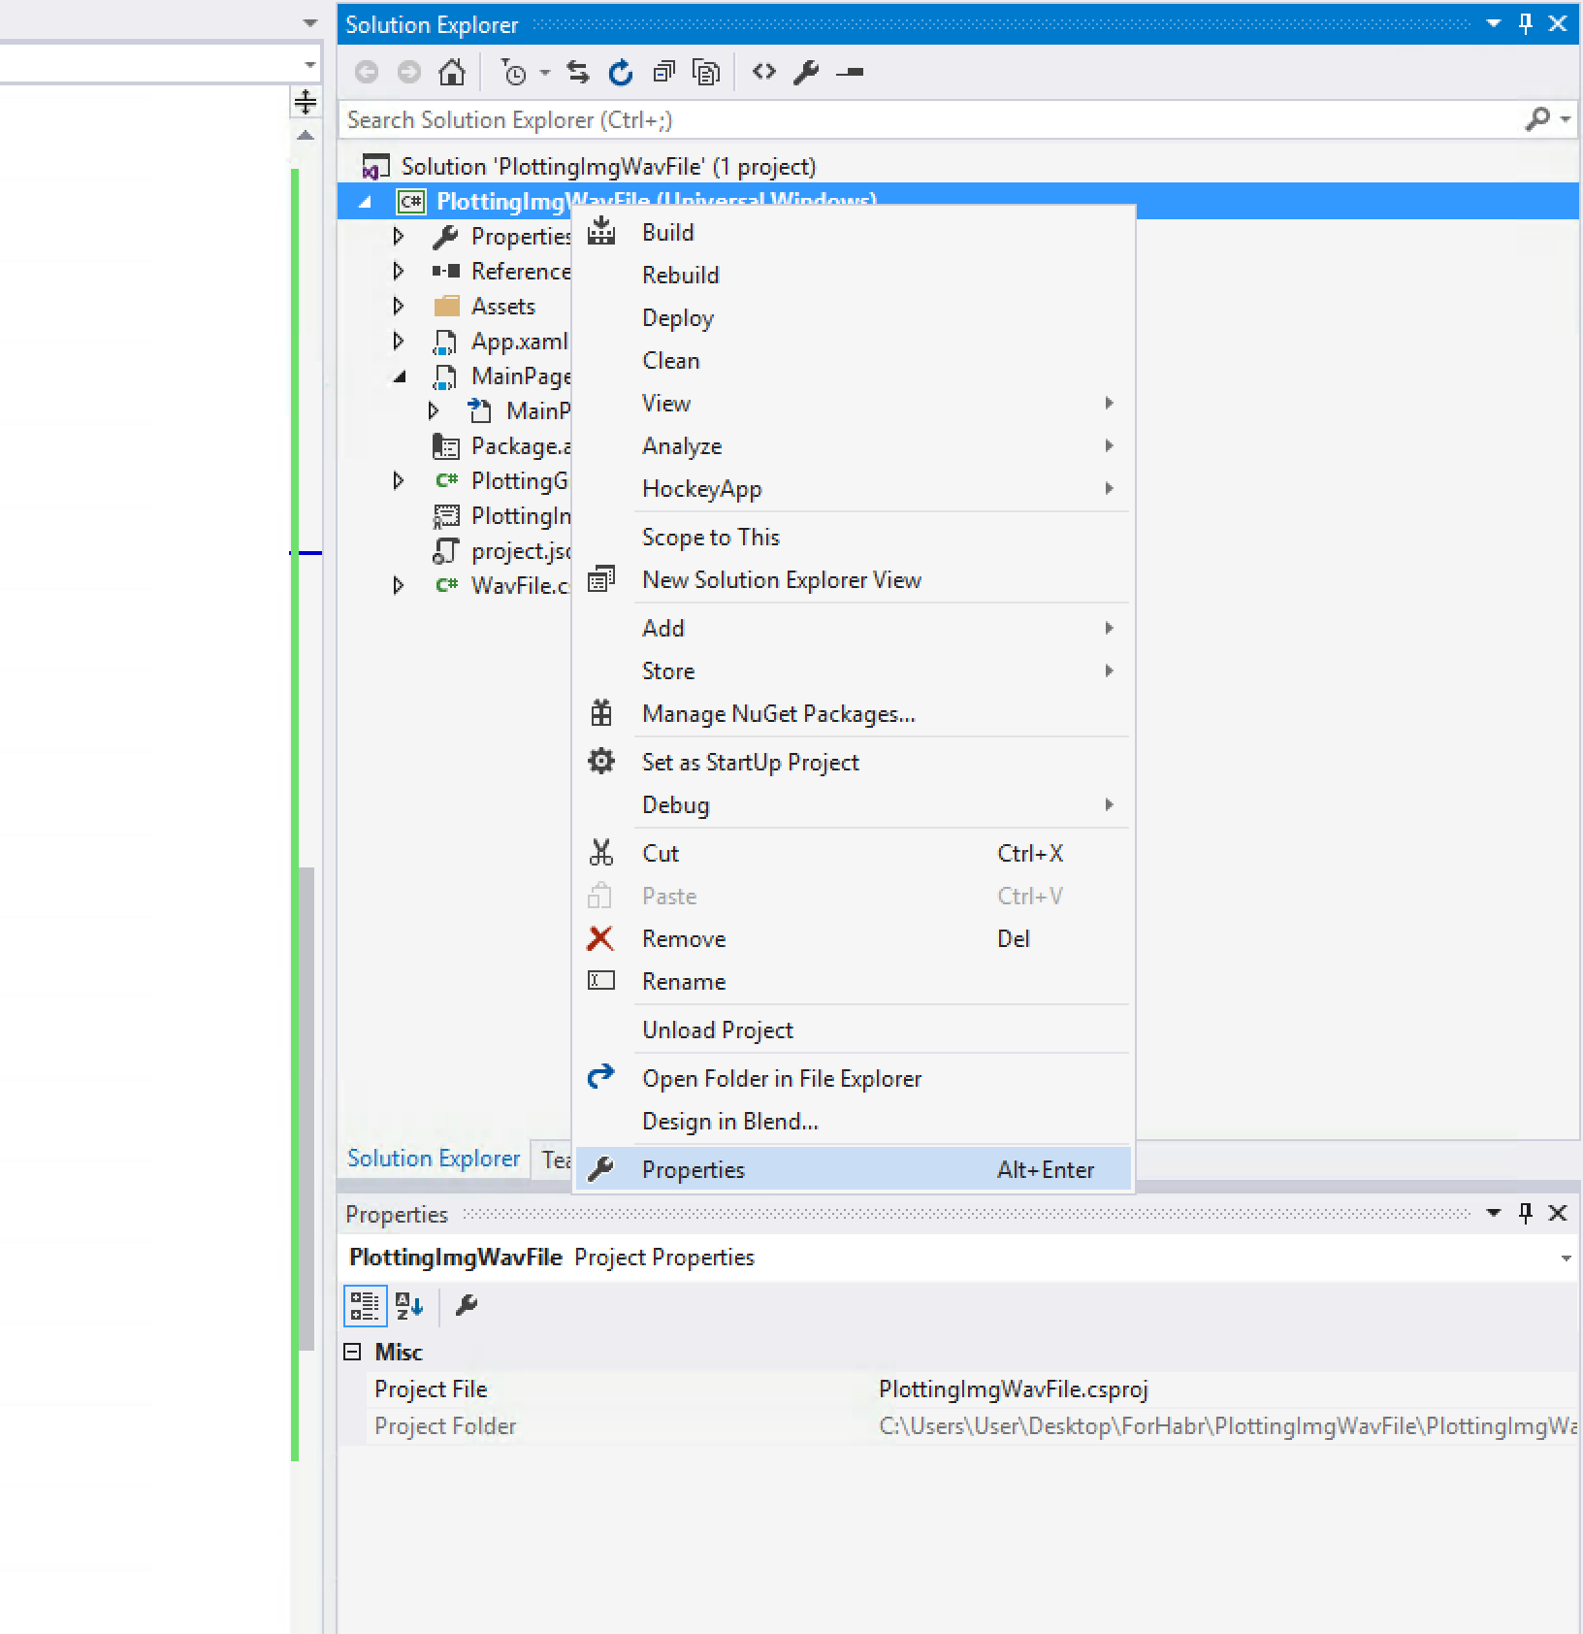Open Properties panel window options dropdown
Viewport: 1583px width, 1634px height.
click(1494, 1213)
